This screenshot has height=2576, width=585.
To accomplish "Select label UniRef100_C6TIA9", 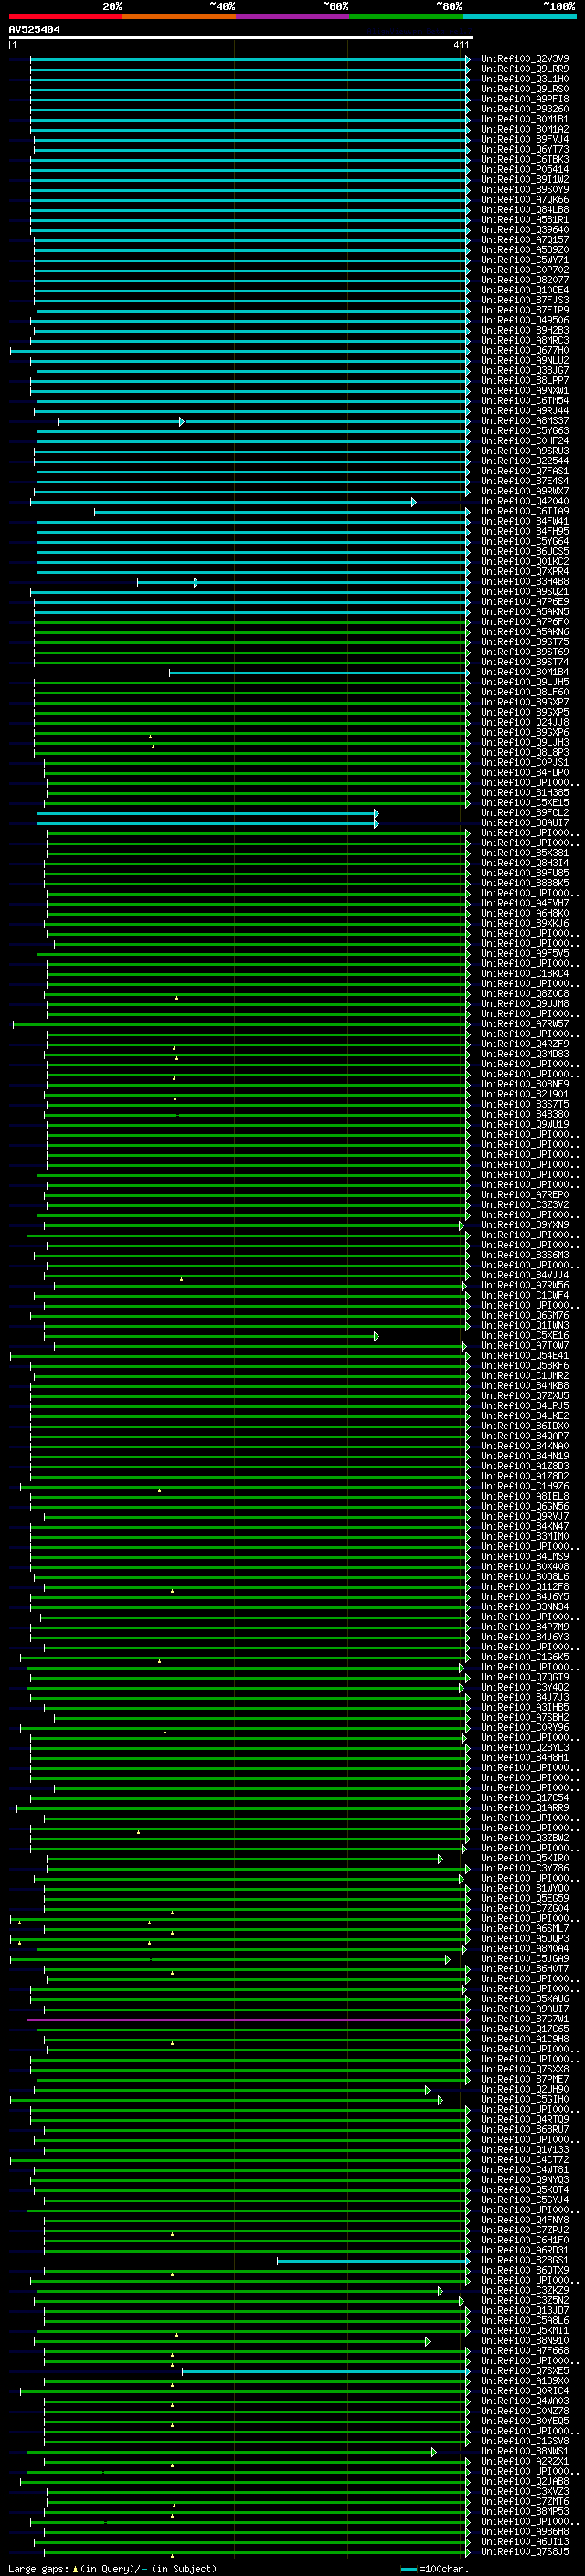I will coord(525,511).
